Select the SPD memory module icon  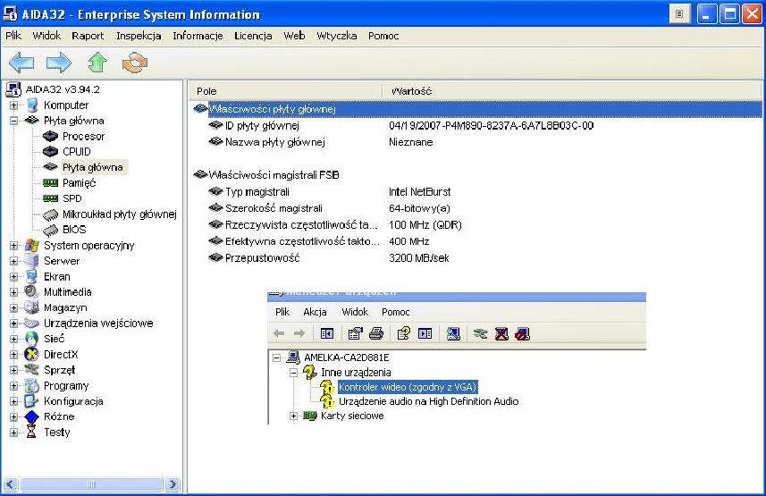click(50, 198)
